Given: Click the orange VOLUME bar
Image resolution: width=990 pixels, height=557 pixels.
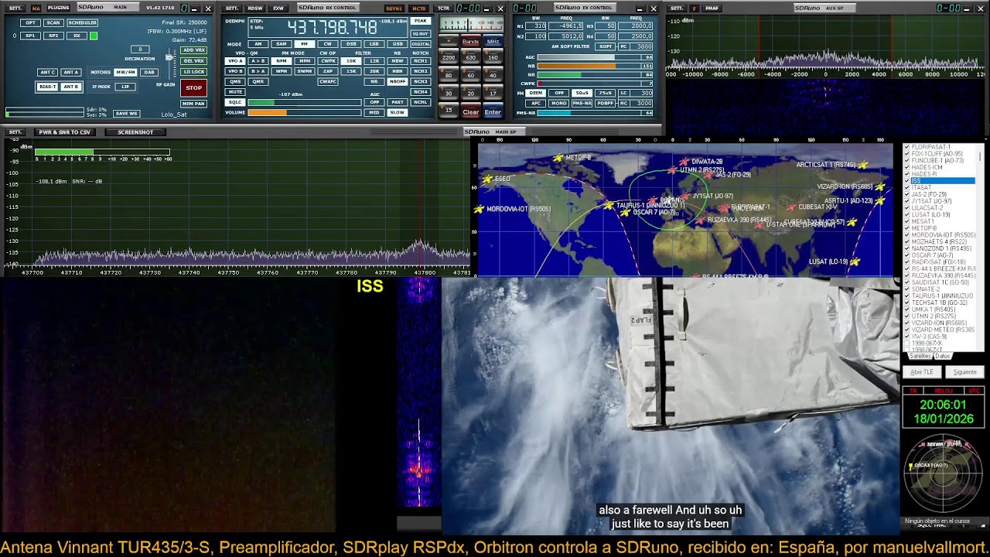Looking at the screenshot, I should point(304,113).
